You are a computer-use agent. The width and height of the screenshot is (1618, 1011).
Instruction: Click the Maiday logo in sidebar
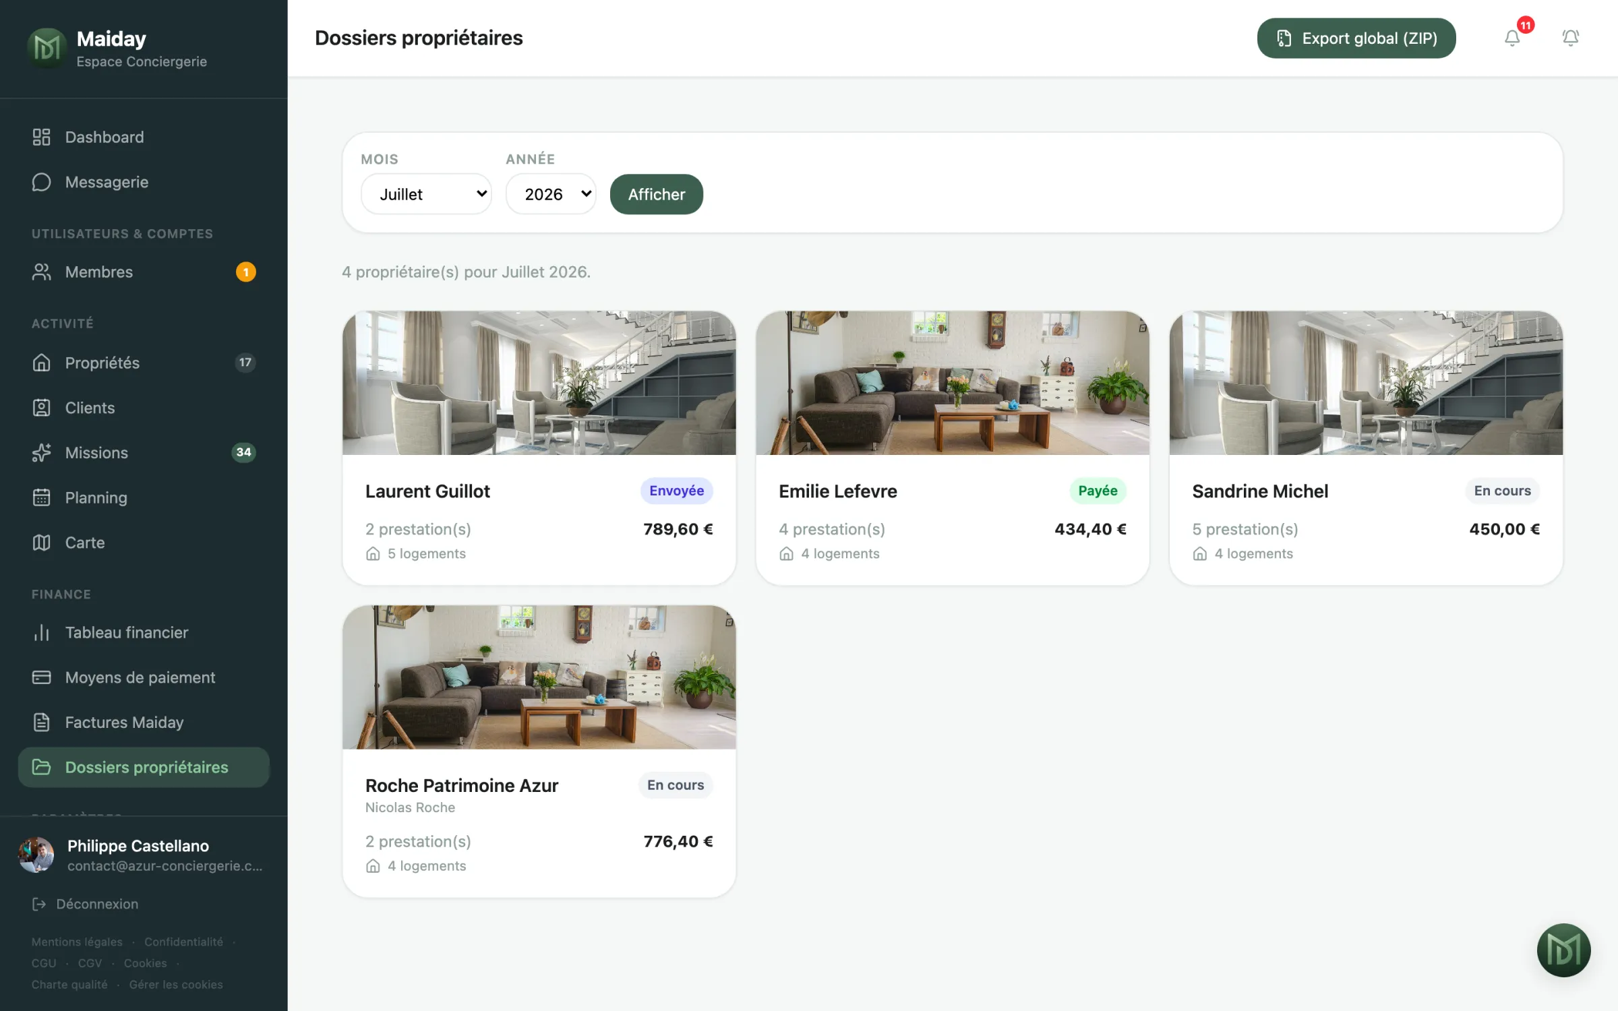[x=47, y=48]
